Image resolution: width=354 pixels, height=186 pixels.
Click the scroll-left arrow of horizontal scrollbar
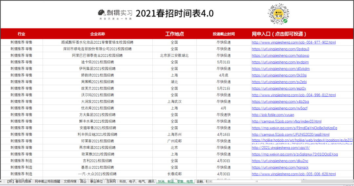[x=210, y=181]
